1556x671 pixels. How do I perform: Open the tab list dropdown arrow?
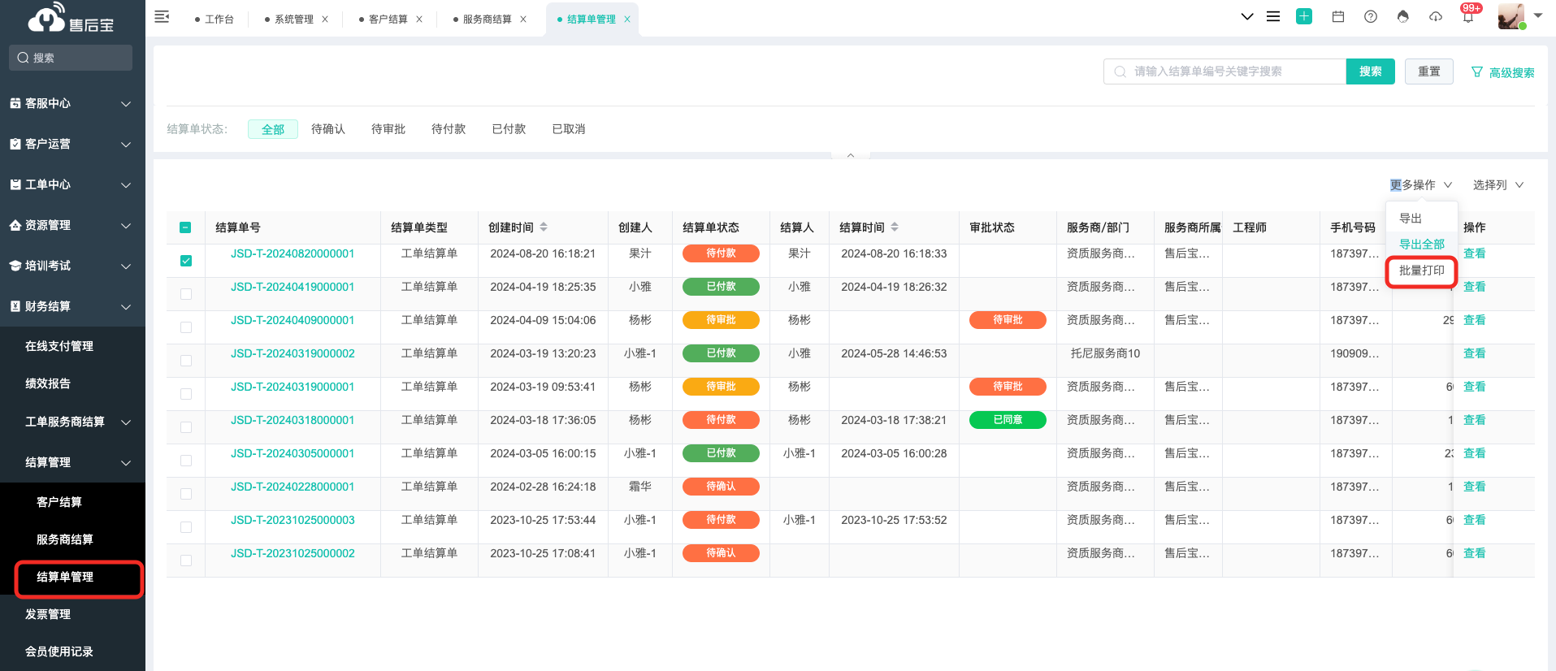pyautogui.click(x=1247, y=16)
